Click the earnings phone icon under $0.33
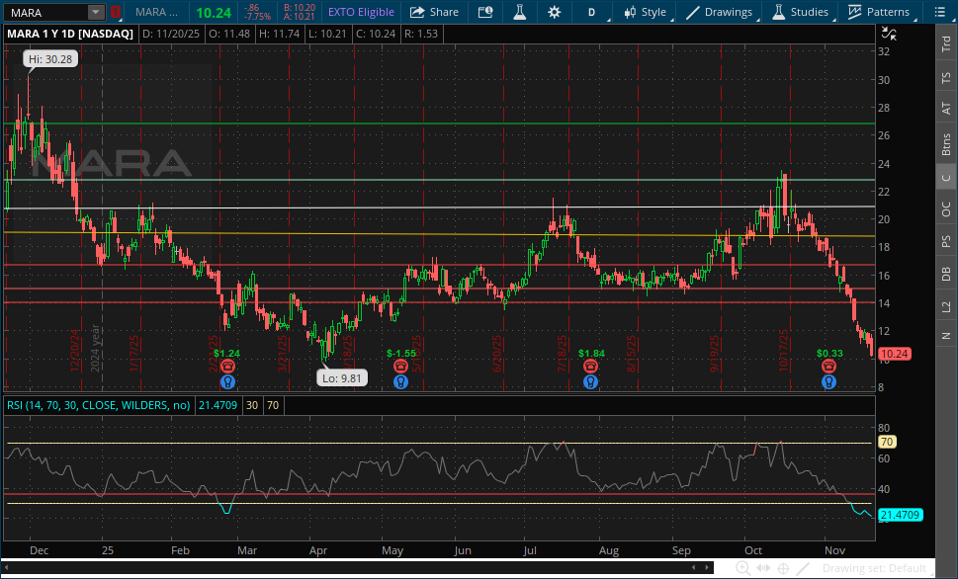Image resolution: width=958 pixels, height=579 pixels. 828,366
